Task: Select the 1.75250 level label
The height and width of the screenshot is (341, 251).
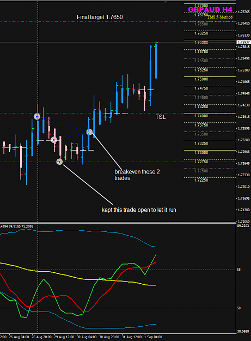Action: pyautogui.click(x=201, y=70)
